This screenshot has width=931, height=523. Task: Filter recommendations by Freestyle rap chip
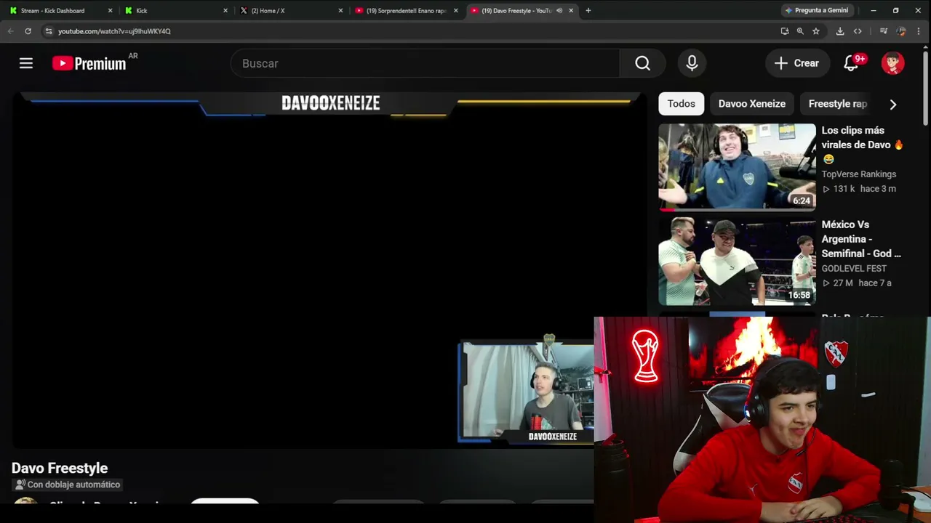point(837,104)
